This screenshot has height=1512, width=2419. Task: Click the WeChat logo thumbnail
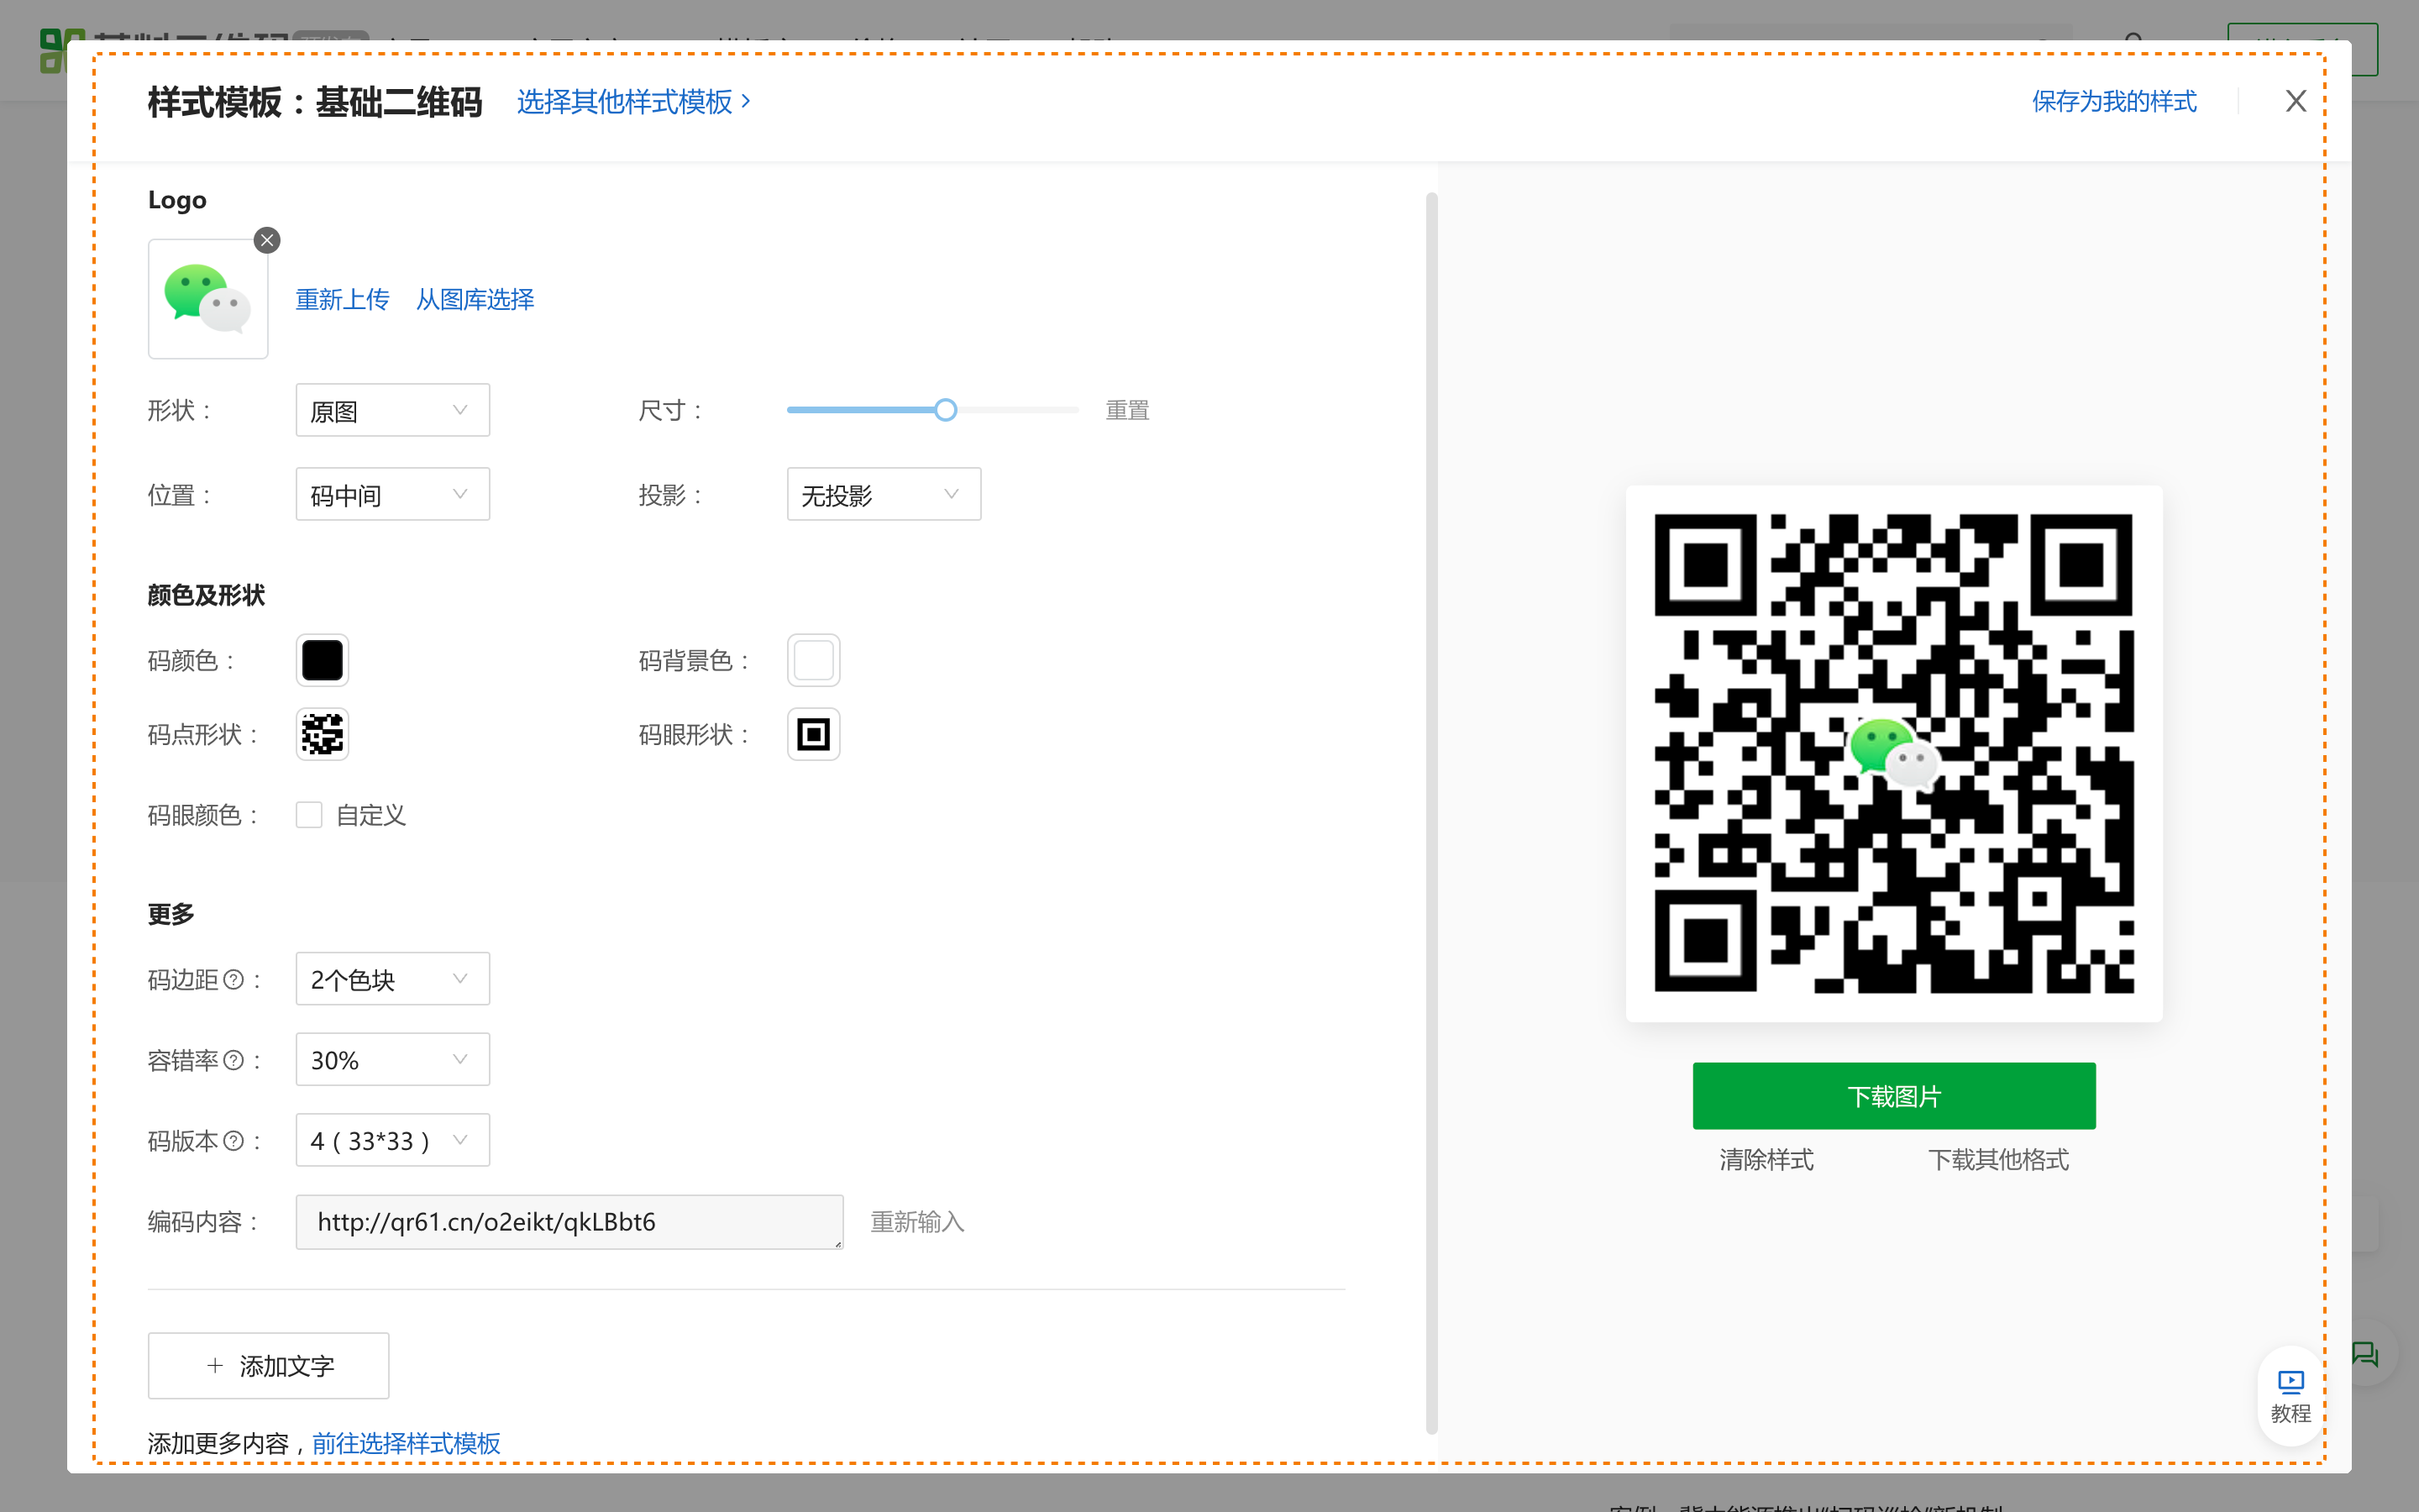[x=208, y=299]
